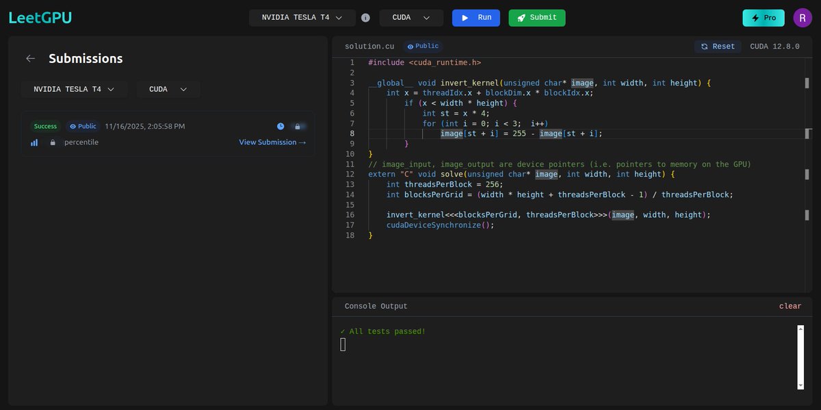The width and height of the screenshot is (821, 410).
Task: Click the percentile bar-chart icon
Action: (34, 142)
